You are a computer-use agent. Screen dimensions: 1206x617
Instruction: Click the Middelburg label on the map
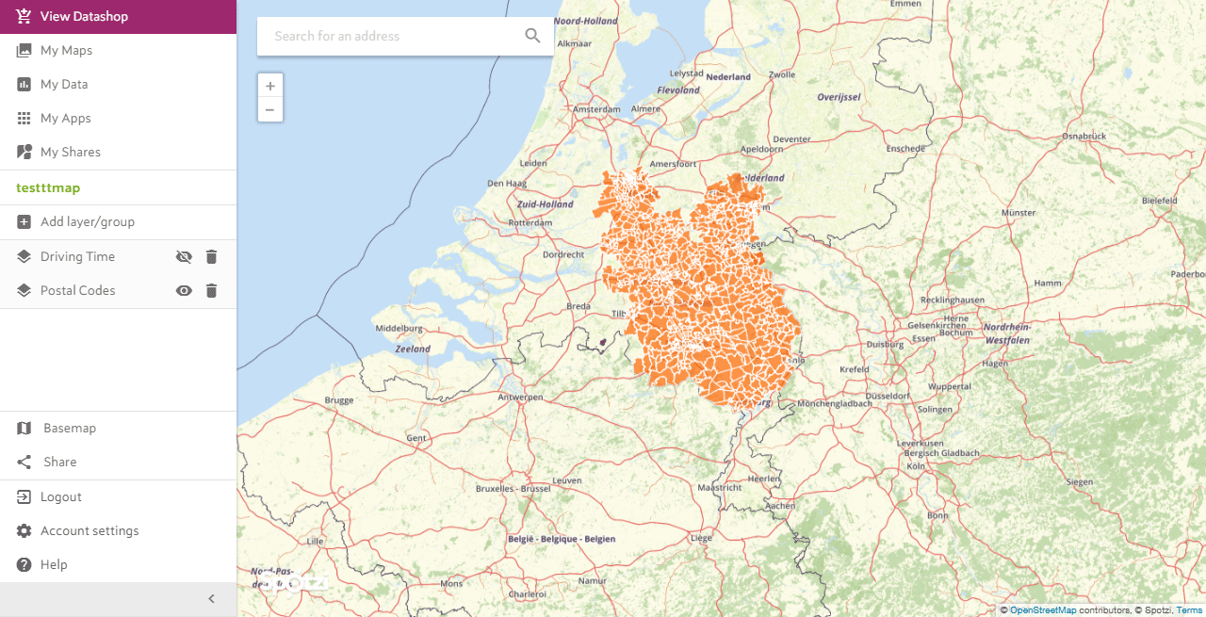(x=399, y=329)
